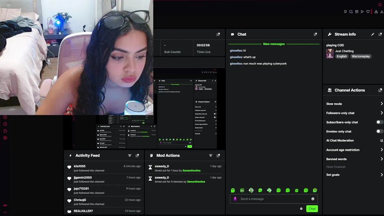Click the heart bookmark icon in browser toolbar

[368, 12]
